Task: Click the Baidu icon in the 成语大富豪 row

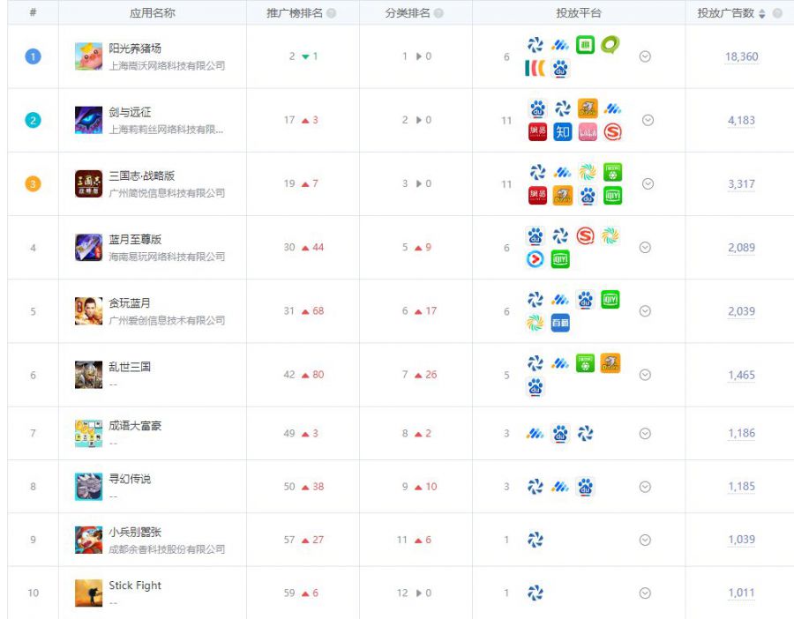Action: click(x=560, y=433)
